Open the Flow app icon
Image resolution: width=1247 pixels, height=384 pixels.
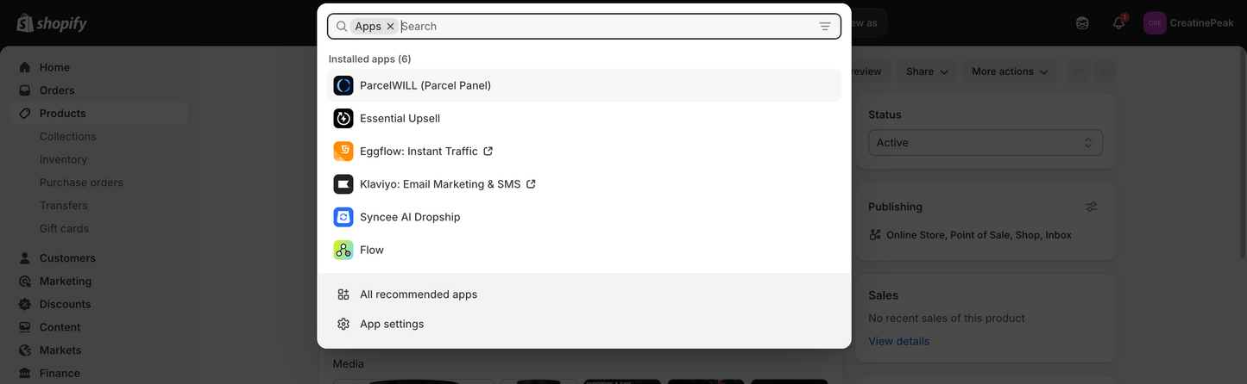[x=343, y=250]
